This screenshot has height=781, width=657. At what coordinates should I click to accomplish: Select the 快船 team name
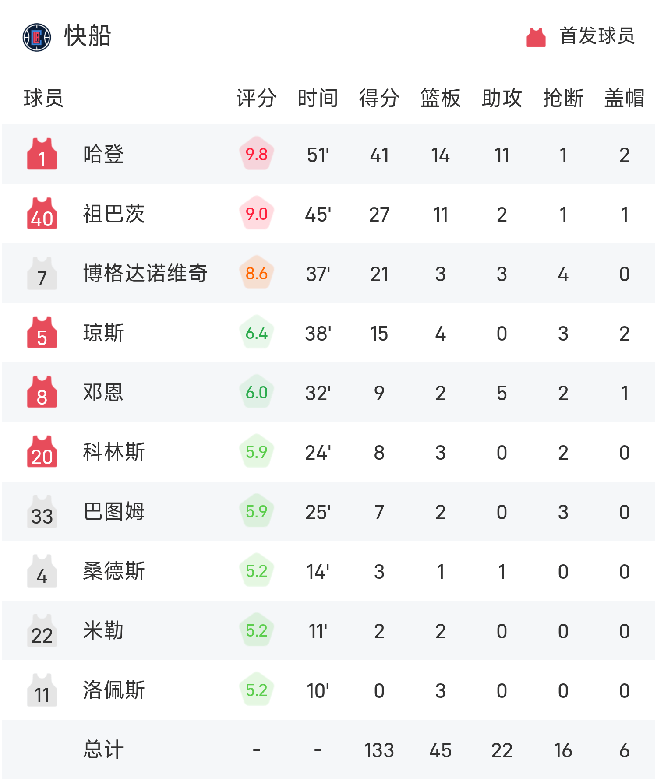click(x=88, y=36)
